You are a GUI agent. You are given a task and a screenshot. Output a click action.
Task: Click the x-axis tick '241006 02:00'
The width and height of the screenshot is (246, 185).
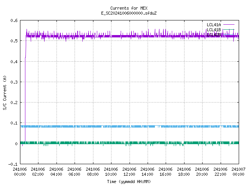(x=38, y=172)
